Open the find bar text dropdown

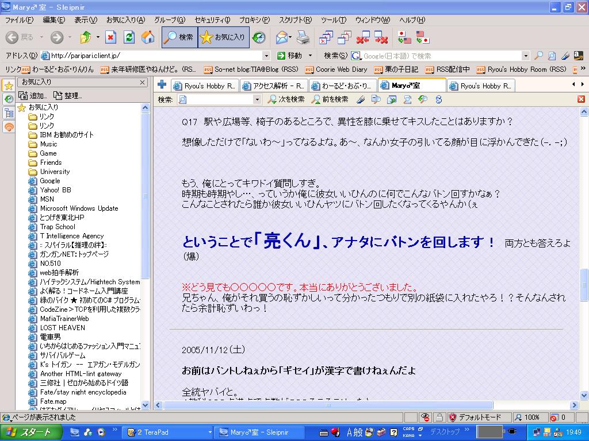coord(257,99)
